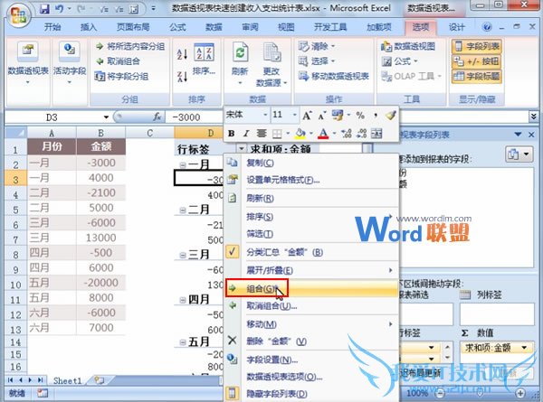This screenshot has height=402, width=543.
Task: Click 将字段分组 in the ribbon
Action: (x=122, y=76)
